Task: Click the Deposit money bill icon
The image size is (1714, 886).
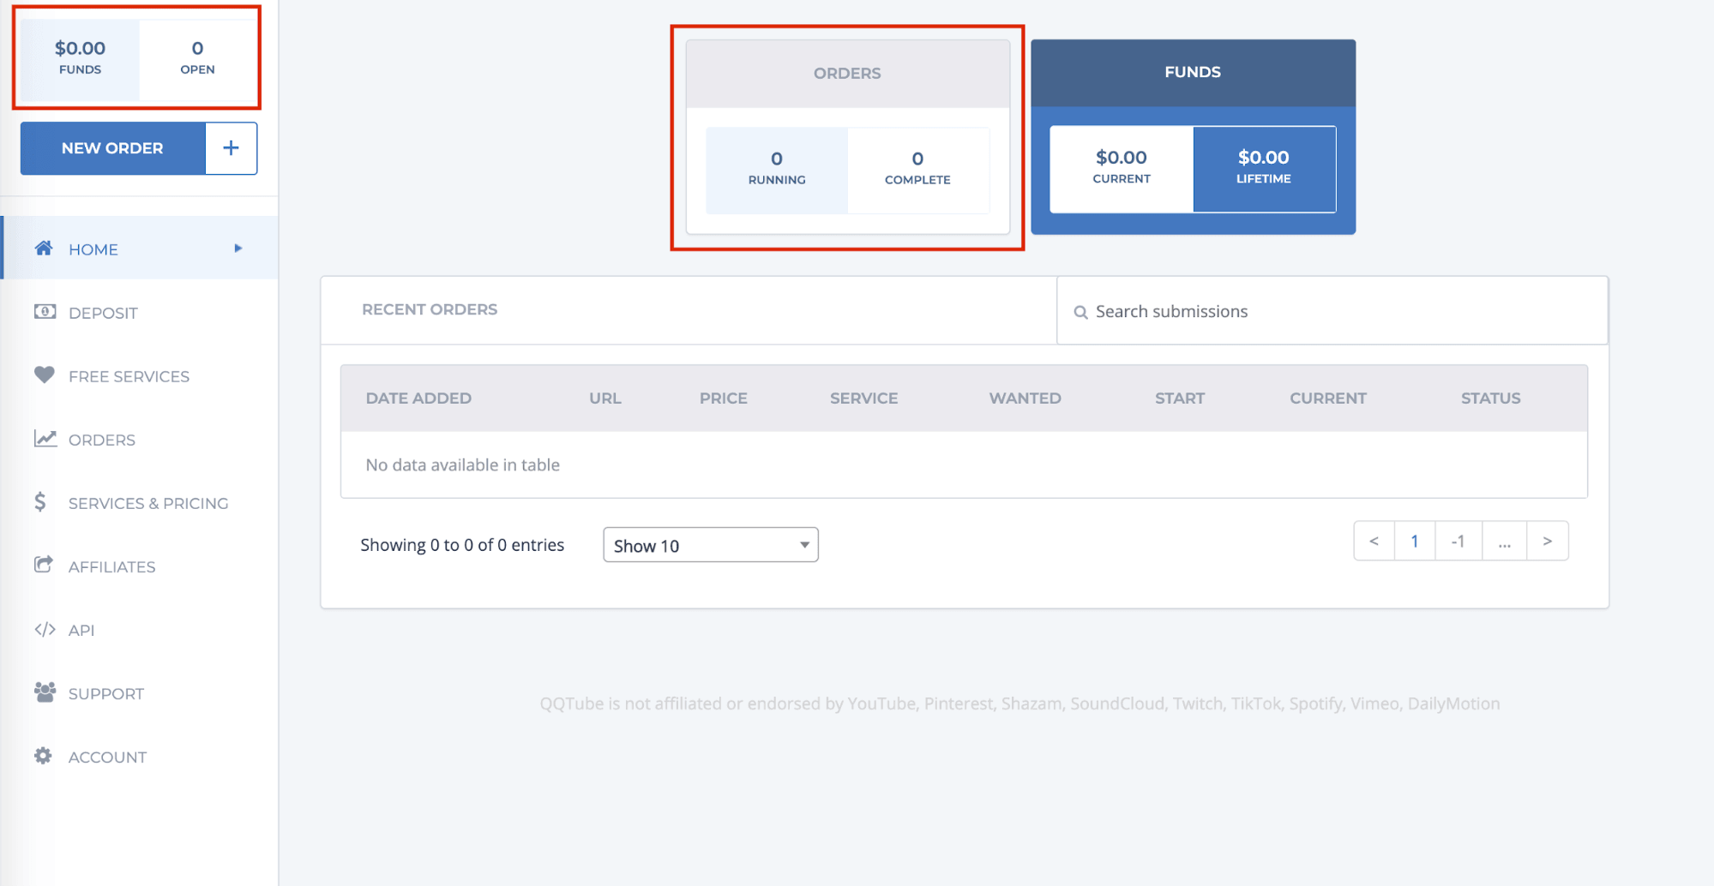Action: coord(45,312)
